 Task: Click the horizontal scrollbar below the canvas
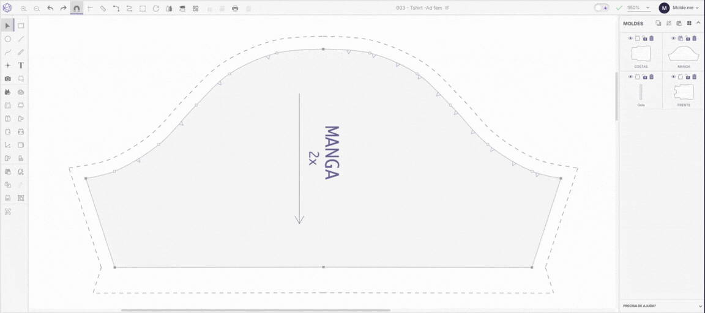pyautogui.click(x=255, y=310)
